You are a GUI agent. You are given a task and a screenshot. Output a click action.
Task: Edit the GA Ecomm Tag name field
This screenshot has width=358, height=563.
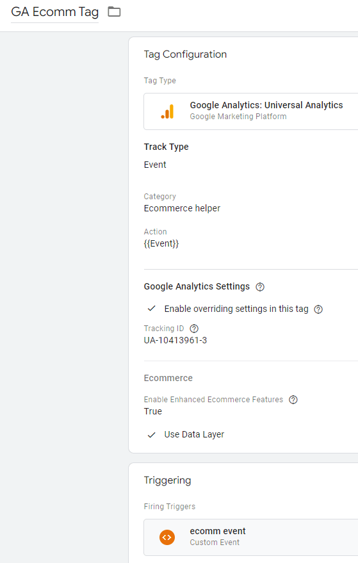coord(54,12)
